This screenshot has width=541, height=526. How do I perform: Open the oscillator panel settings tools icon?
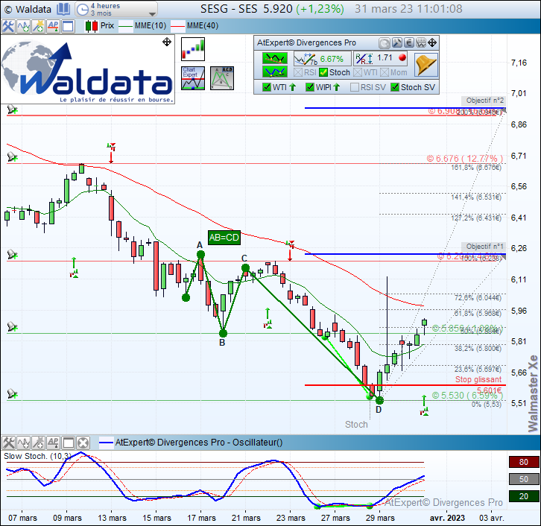[8, 443]
